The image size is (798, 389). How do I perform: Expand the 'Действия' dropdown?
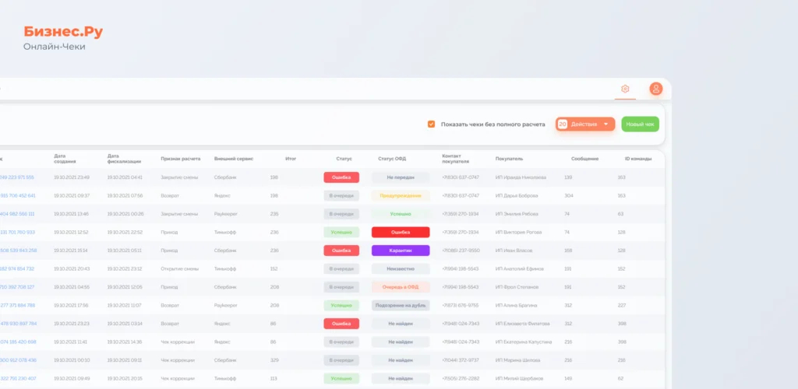pyautogui.click(x=585, y=124)
